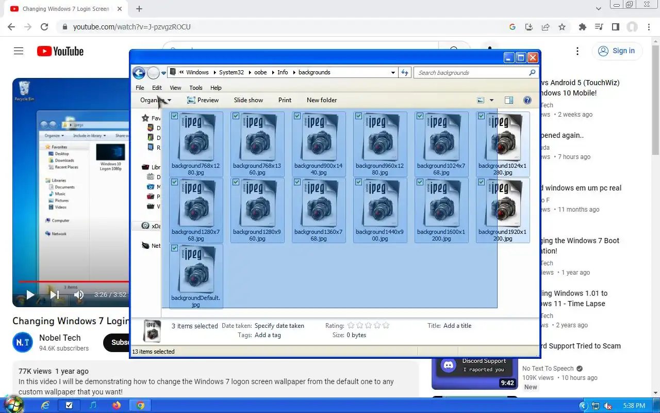Image resolution: width=660 pixels, height=413 pixels.
Task: Click the Nobel Tech channel avatar
Action: click(x=23, y=342)
